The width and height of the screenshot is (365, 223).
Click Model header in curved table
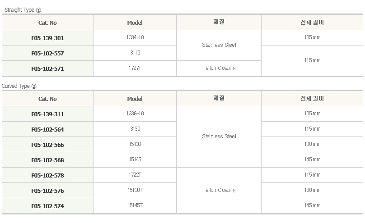click(x=135, y=99)
